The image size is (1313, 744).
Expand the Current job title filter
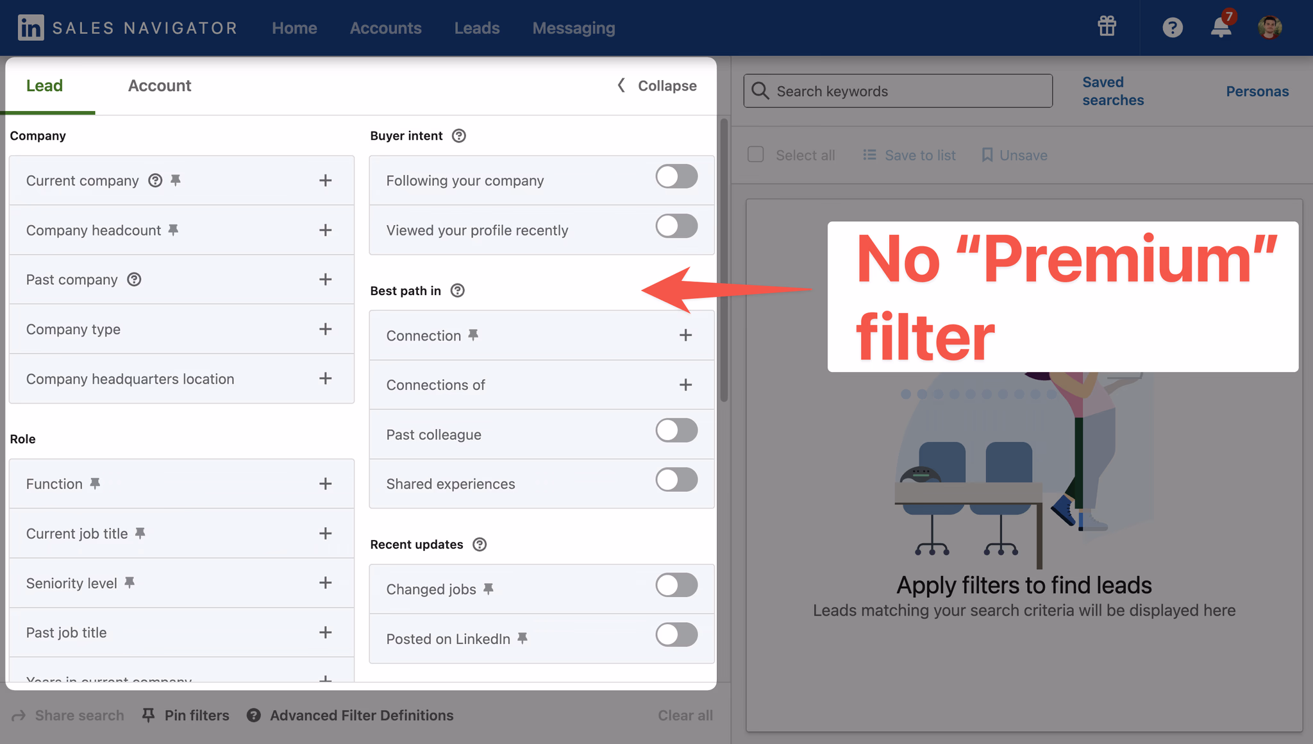tap(326, 533)
